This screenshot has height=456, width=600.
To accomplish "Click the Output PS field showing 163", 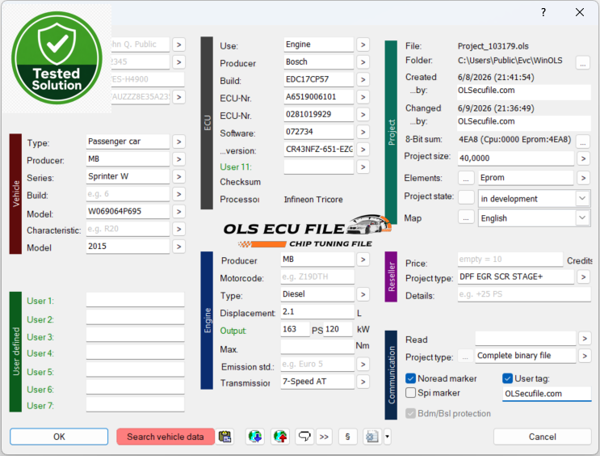I will pyautogui.click(x=295, y=330).
